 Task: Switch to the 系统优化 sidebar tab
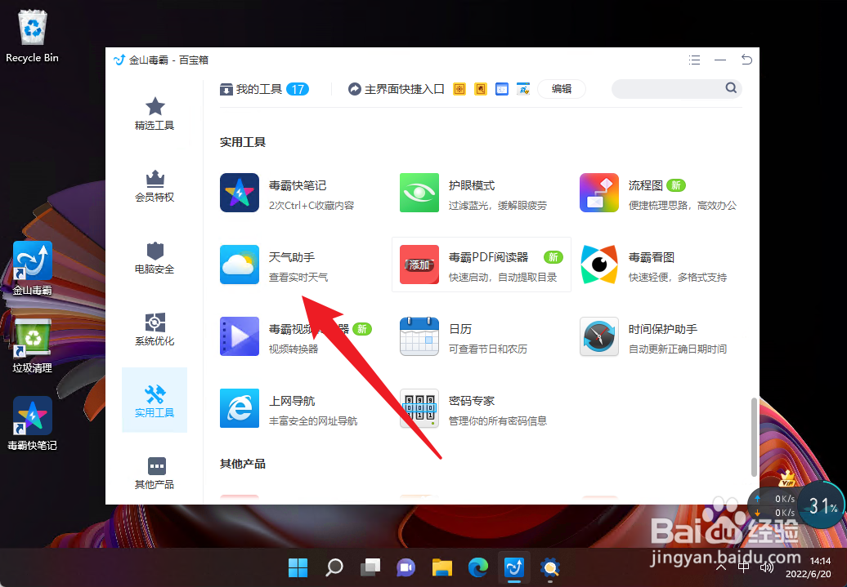coord(155,328)
